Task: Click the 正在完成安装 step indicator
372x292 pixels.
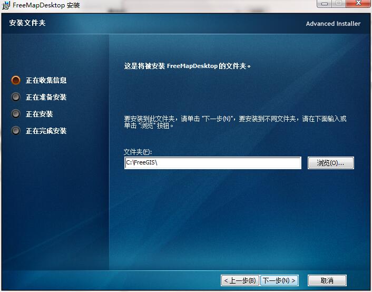Action: pyautogui.click(x=16, y=131)
